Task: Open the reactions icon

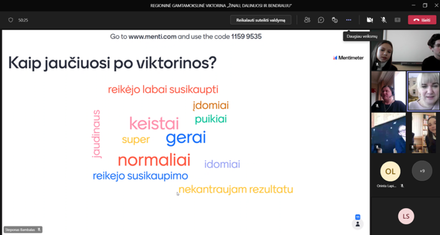Action: coord(334,20)
